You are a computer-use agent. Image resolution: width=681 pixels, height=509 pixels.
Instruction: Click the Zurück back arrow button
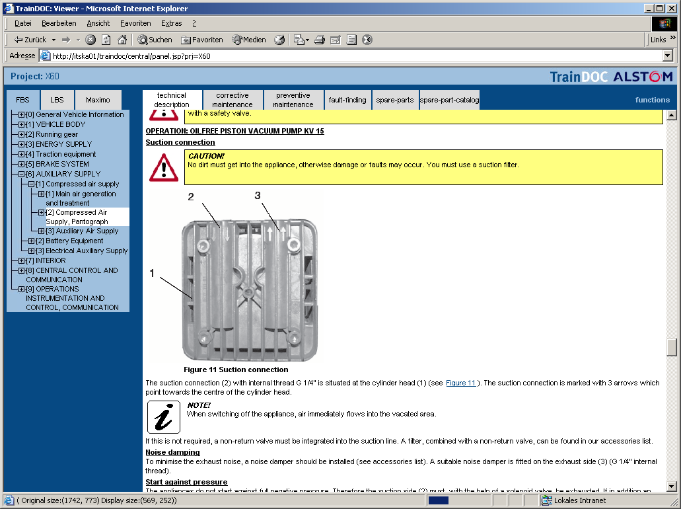point(30,40)
